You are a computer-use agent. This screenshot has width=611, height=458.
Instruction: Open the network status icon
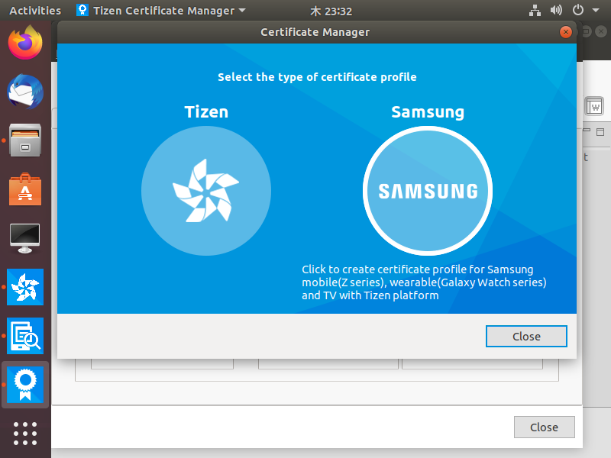[535, 11]
